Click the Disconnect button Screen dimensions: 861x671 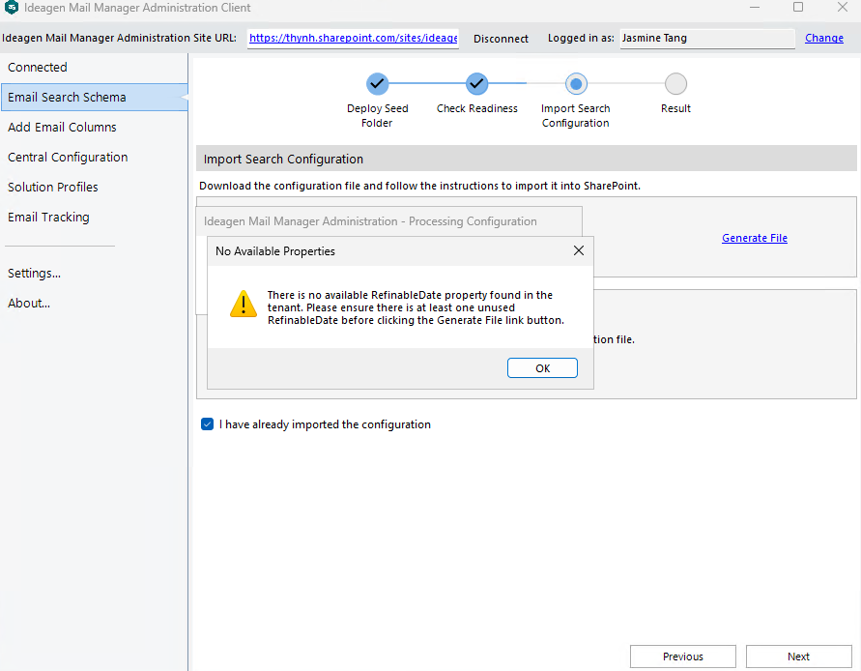(x=501, y=39)
